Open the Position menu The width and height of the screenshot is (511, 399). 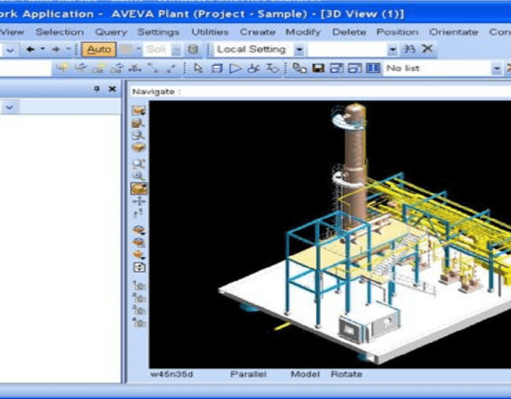(397, 32)
